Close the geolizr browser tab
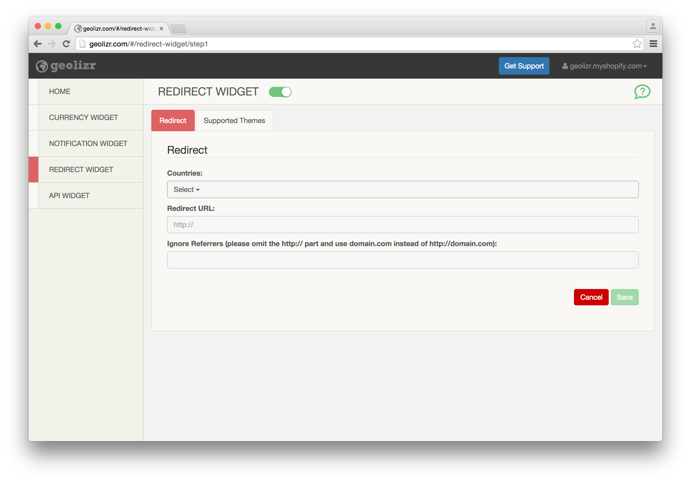The image size is (691, 482). coord(162,29)
